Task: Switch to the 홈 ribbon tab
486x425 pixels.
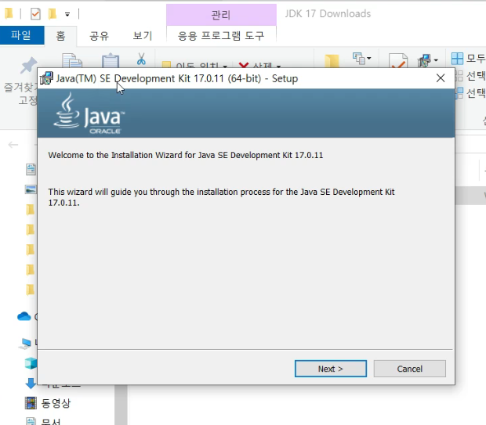Action: point(60,35)
